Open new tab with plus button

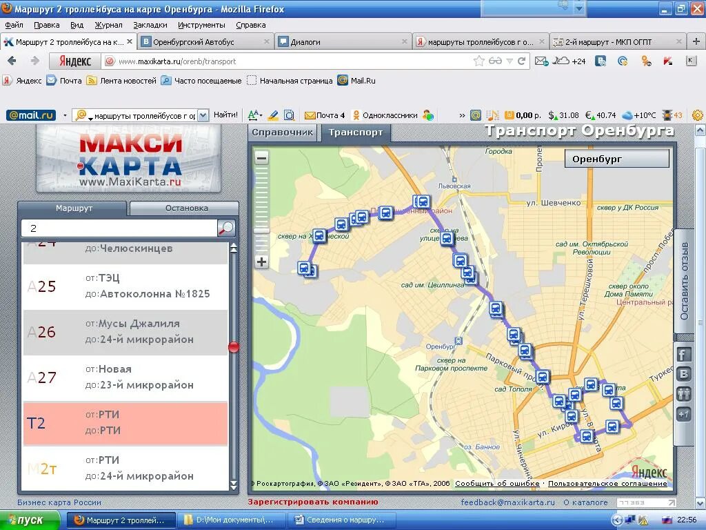coord(696,41)
